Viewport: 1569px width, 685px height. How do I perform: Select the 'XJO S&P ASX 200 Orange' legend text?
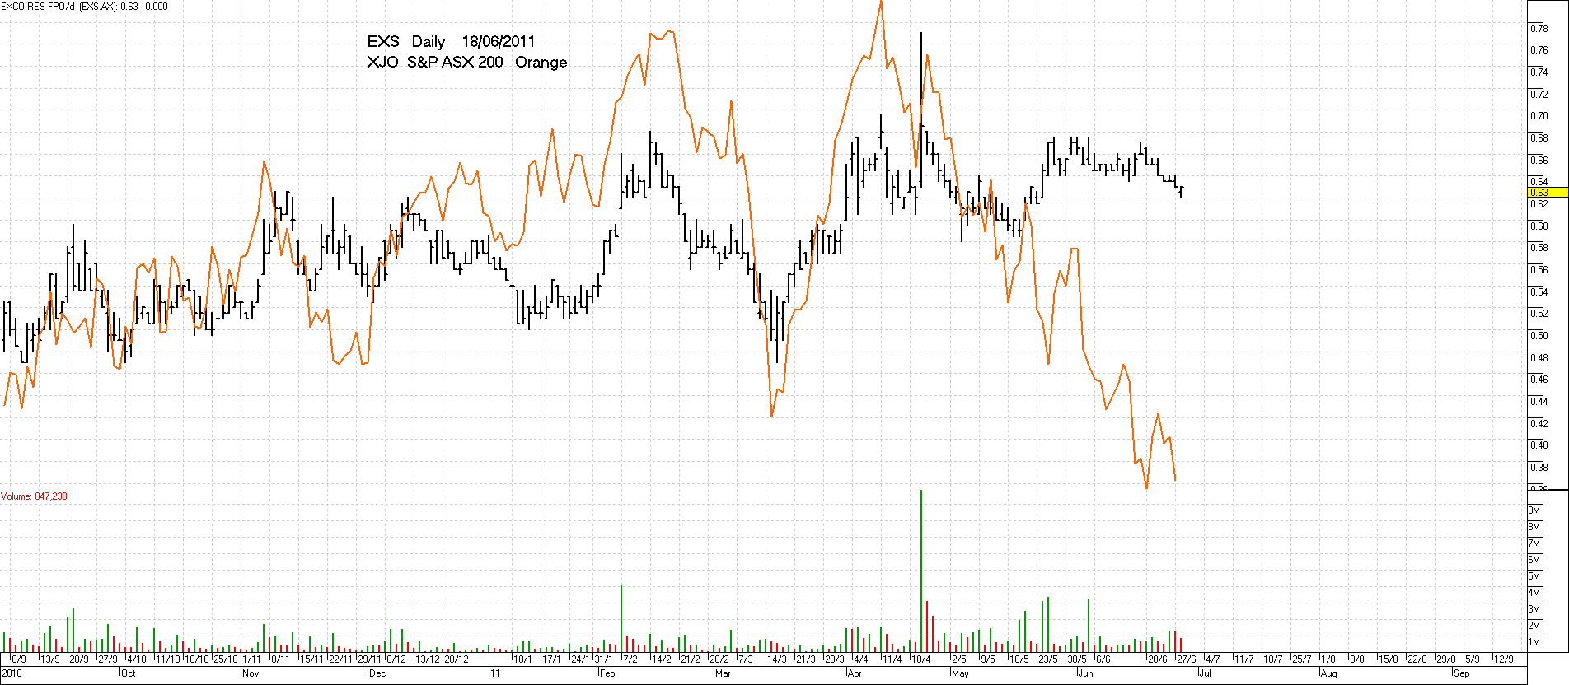466,63
